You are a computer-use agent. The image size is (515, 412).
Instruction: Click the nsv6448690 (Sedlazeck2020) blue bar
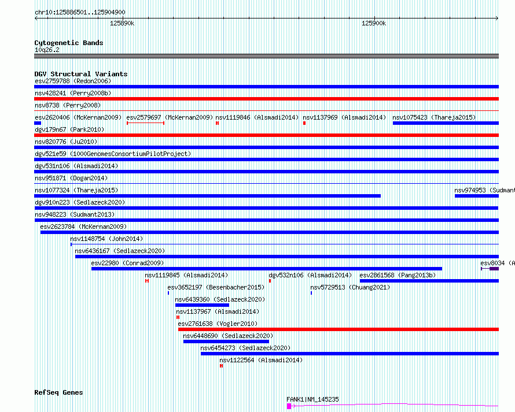coord(226,342)
